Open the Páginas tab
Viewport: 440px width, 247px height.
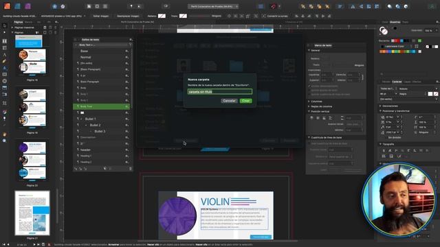click(x=19, y=22)
